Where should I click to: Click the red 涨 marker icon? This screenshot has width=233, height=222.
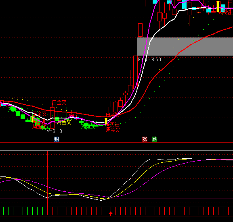click(x=145, y=139)
